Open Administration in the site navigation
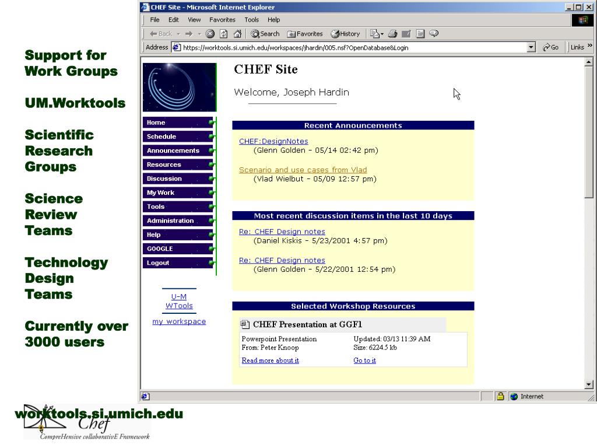The image size is (597, 448). click(178, 221)
